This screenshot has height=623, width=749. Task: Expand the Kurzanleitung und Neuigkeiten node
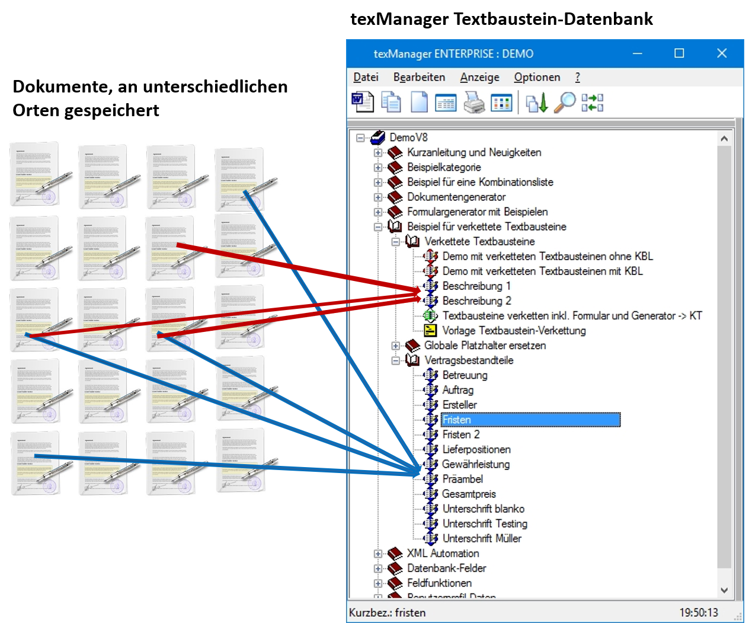click(x=378, y=152)
